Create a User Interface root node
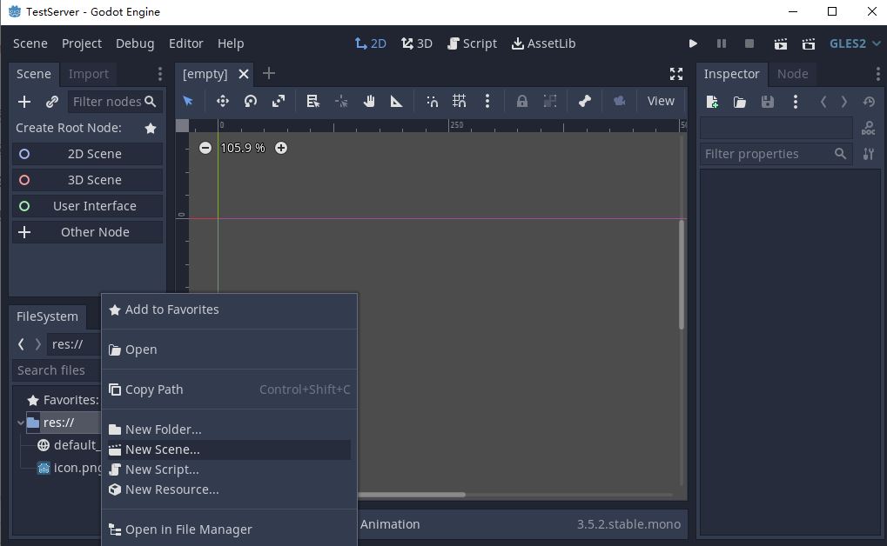 pyautogui.click(x=88, y=206)
